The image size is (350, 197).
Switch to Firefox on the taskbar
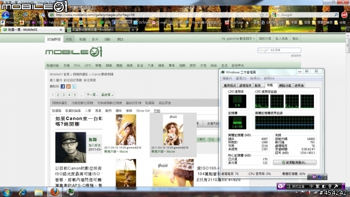click(54, 192)
